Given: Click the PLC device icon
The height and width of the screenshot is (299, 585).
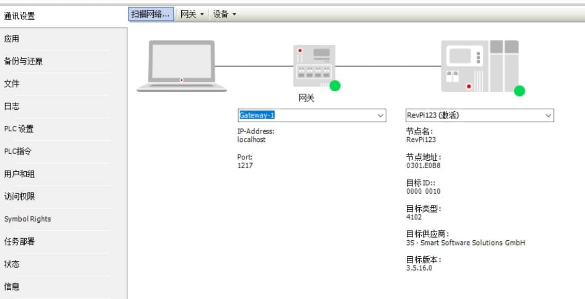Looking at the screenshot, I should pos(479,66).
